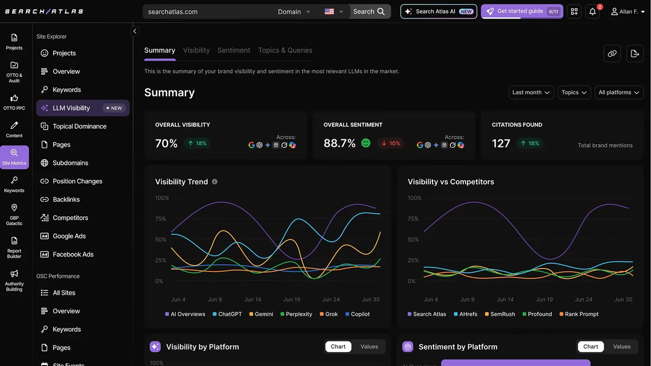Image resolution: width=651 pixels, height=366 pixels.
Task: Open the Keywords rail icon
Action: coord(14,184)
